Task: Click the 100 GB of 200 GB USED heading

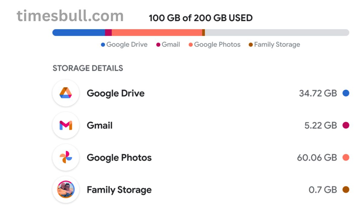Action: (201, 18)
